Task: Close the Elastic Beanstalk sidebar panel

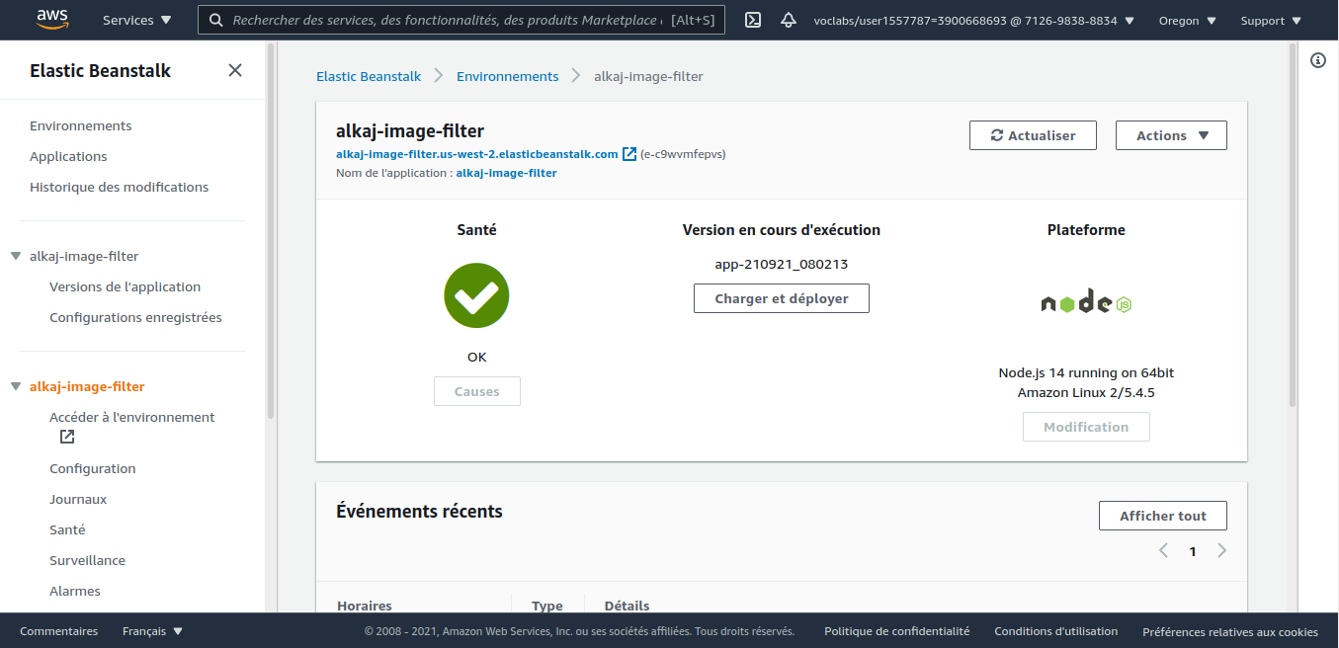Action: (x=235, y=70)
